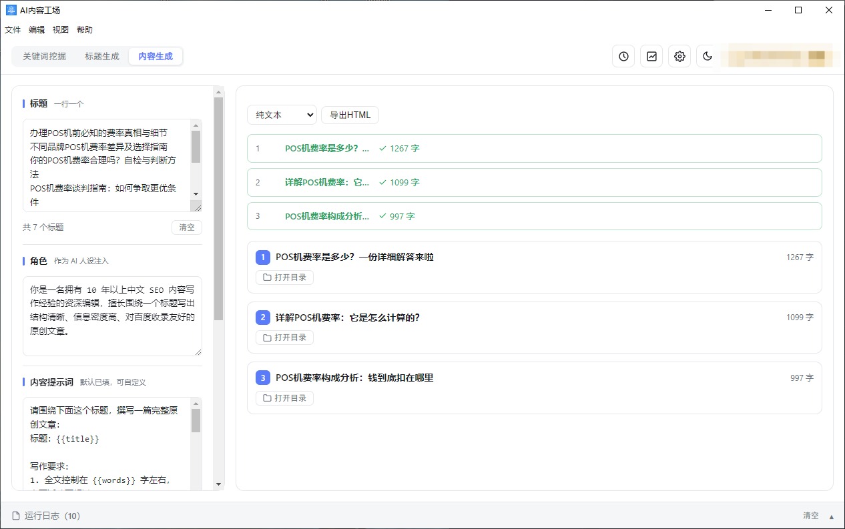Open the 视图 menu
Screen dimensions: 845x529
coord(61,30)
